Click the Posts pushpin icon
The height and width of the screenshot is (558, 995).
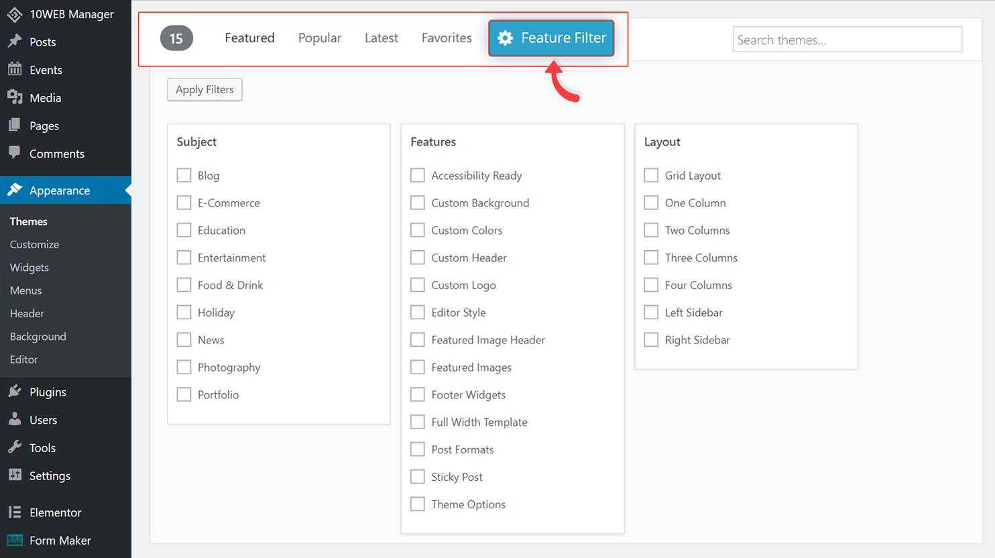15,42
